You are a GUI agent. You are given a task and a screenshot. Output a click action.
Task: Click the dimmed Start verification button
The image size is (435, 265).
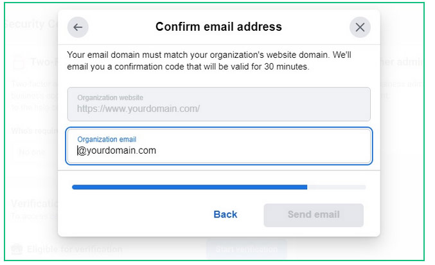(x=247, y=249)
